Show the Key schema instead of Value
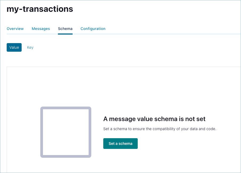 tap(30, 47)
